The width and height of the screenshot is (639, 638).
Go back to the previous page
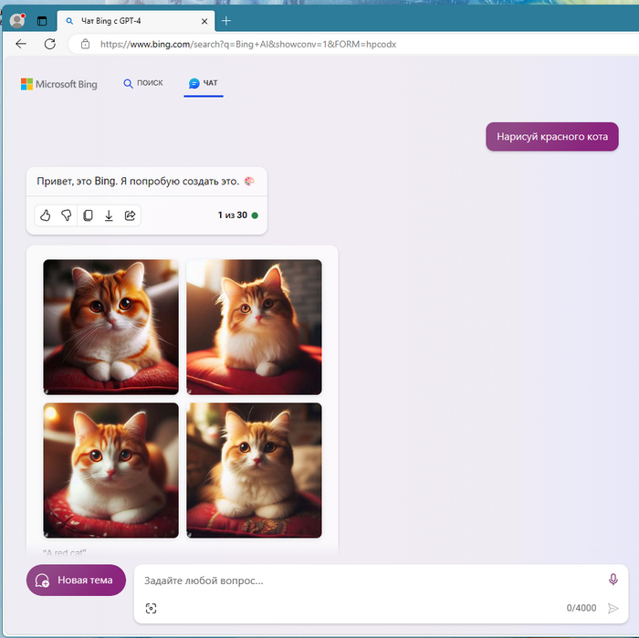(x=21, y=44)
